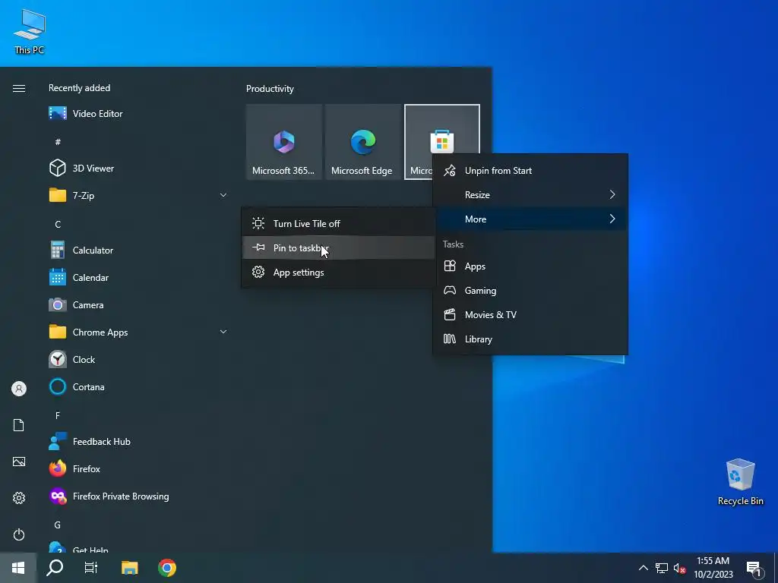Open Pictures from Start sidebar
The height and width of the screenshot is (583, 778).
(19, 462)
